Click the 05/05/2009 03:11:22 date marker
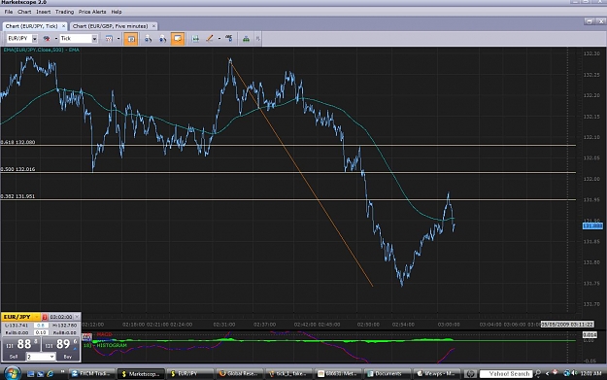This screenshot has height=380, width=607. tap(567, 325)
